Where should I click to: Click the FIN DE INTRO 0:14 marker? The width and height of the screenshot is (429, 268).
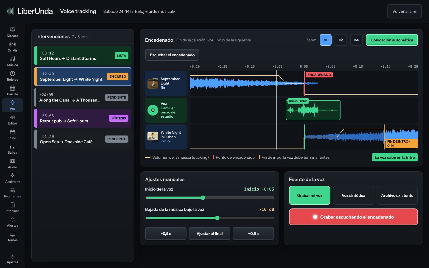point(401,144)
